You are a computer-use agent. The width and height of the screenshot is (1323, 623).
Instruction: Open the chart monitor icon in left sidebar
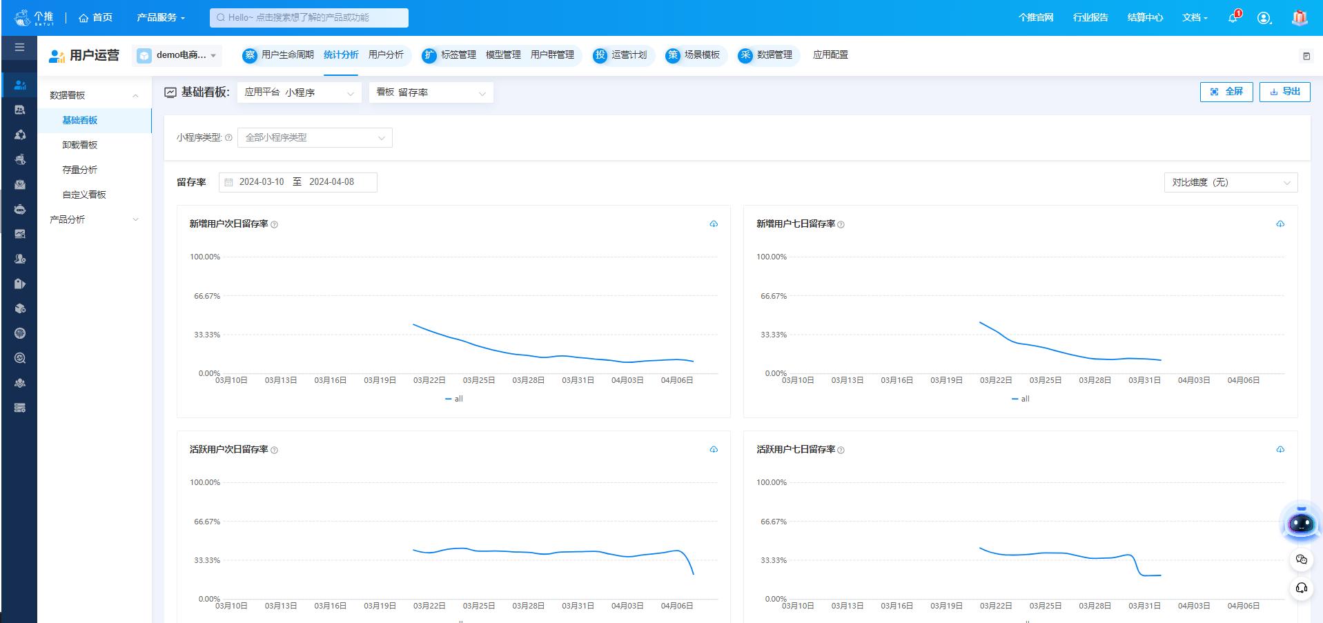[x=20, y=234]
